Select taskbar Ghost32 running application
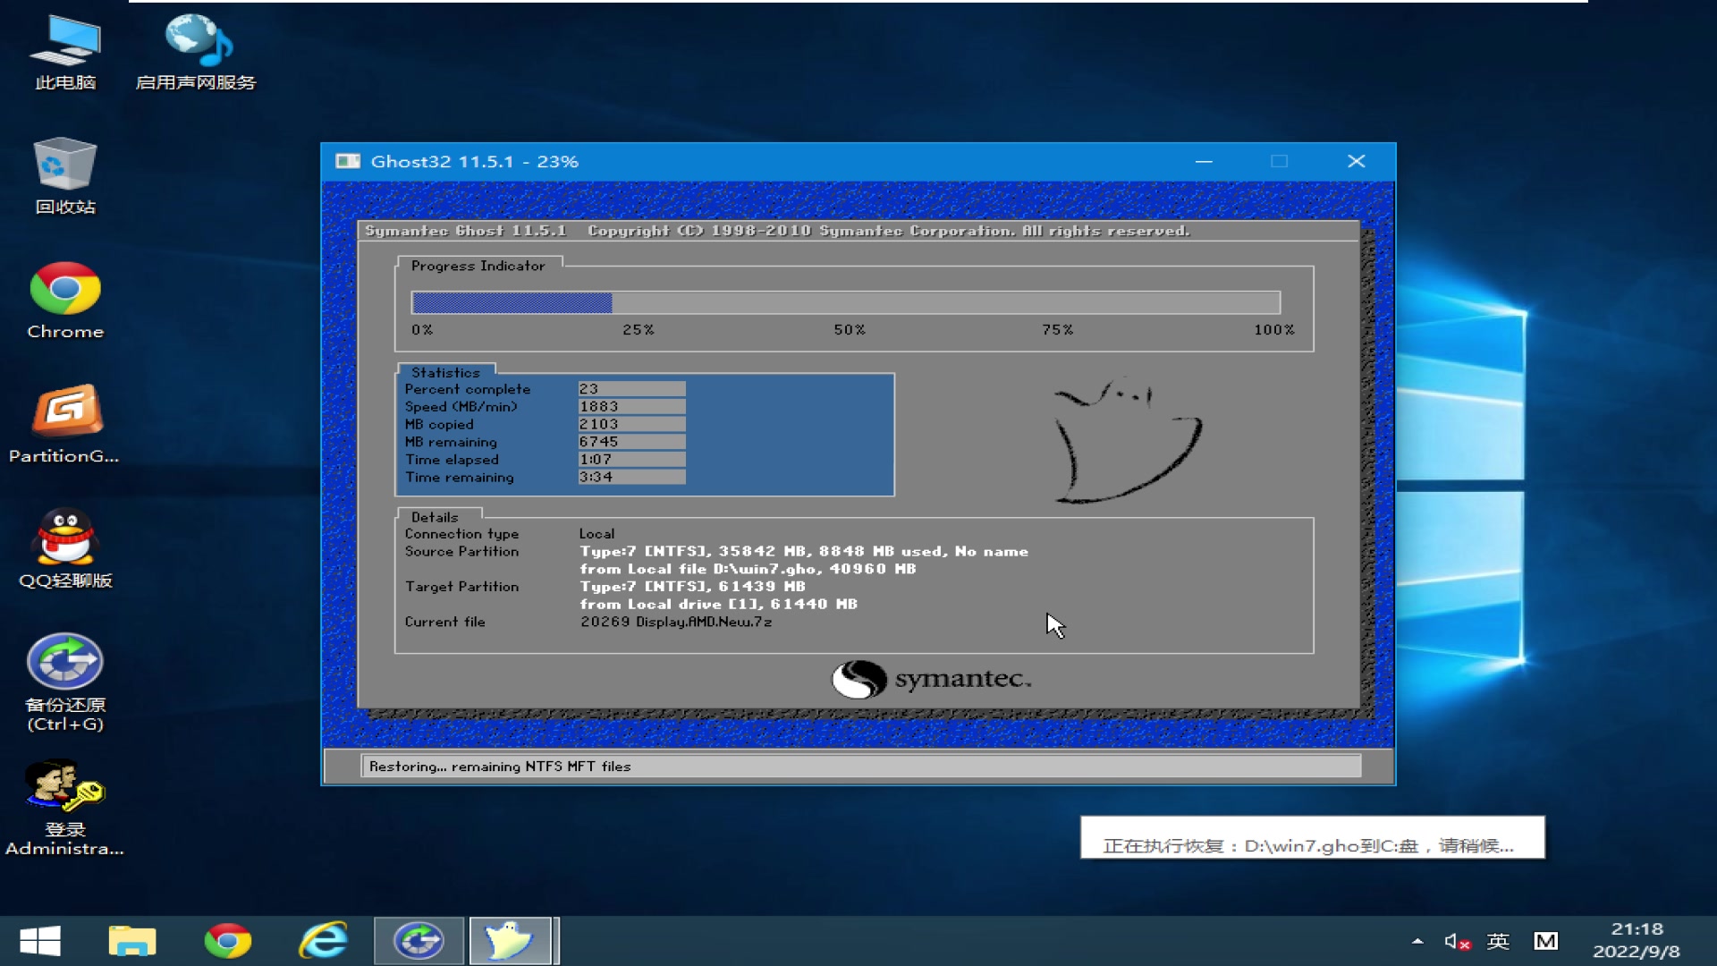Image resolution: width=1717 pixels, height=966 pixels. (510, 940)
